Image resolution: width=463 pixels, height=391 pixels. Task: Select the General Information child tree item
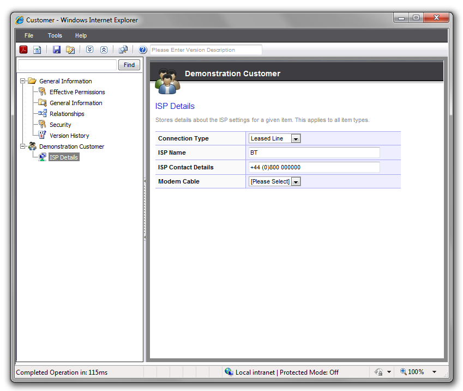pyautogui.click(x=76, y=103)
